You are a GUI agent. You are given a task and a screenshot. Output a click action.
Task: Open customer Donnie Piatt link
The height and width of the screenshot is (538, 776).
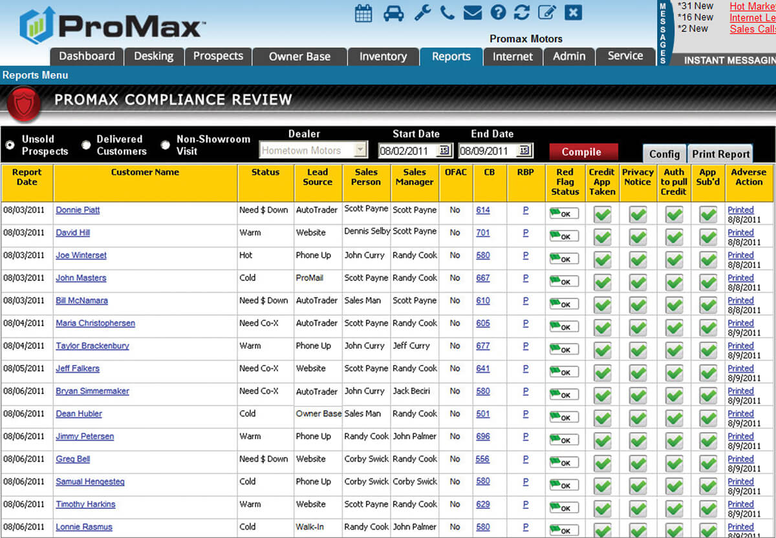coord(78,210)
